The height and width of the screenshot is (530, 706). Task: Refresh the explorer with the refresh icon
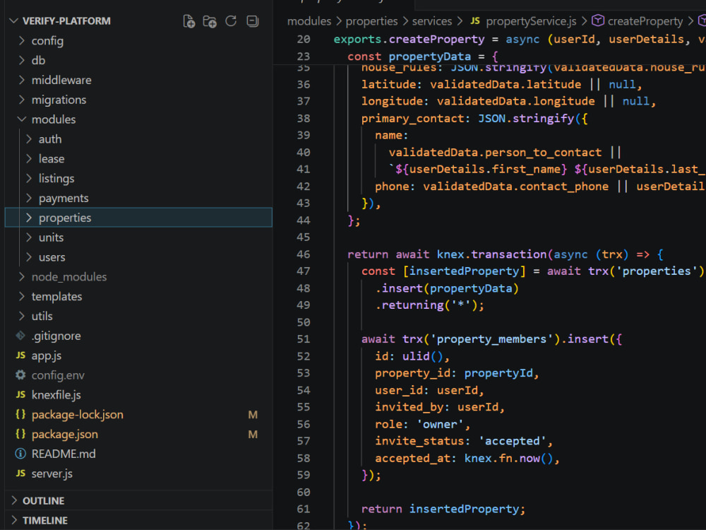pyautogui.click(x=231, y=21)
